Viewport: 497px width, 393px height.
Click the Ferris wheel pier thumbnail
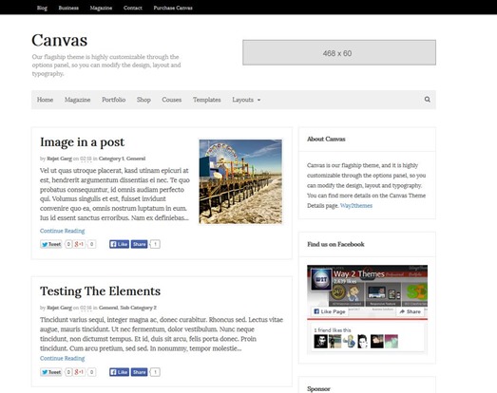click(240, 181)
